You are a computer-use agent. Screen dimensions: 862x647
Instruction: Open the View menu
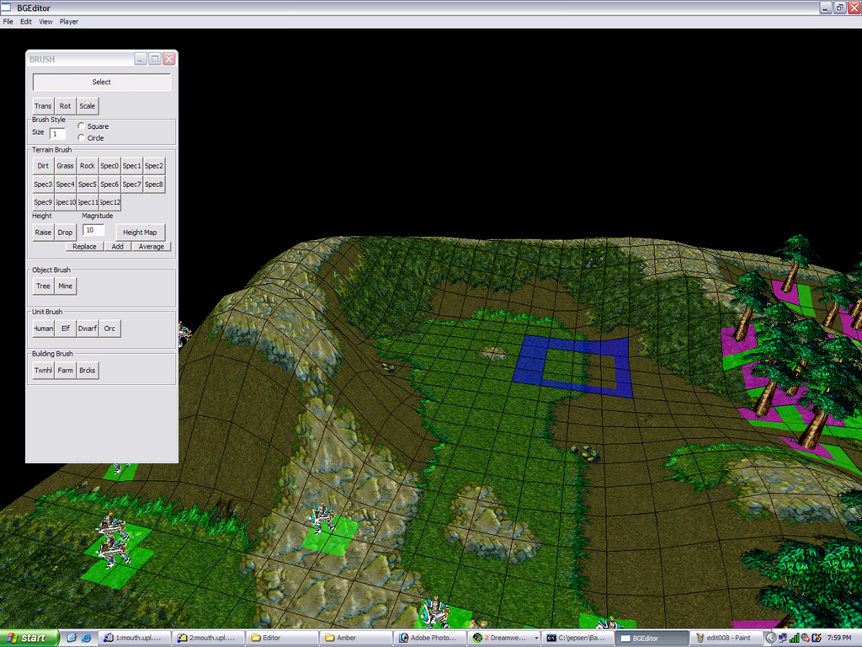pos(45,22)
